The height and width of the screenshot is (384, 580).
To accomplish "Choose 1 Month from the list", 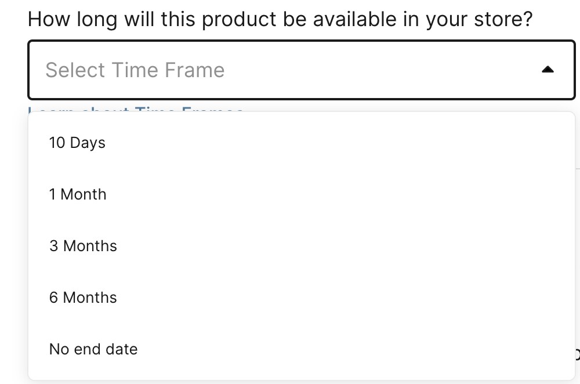I will [78, 194].
